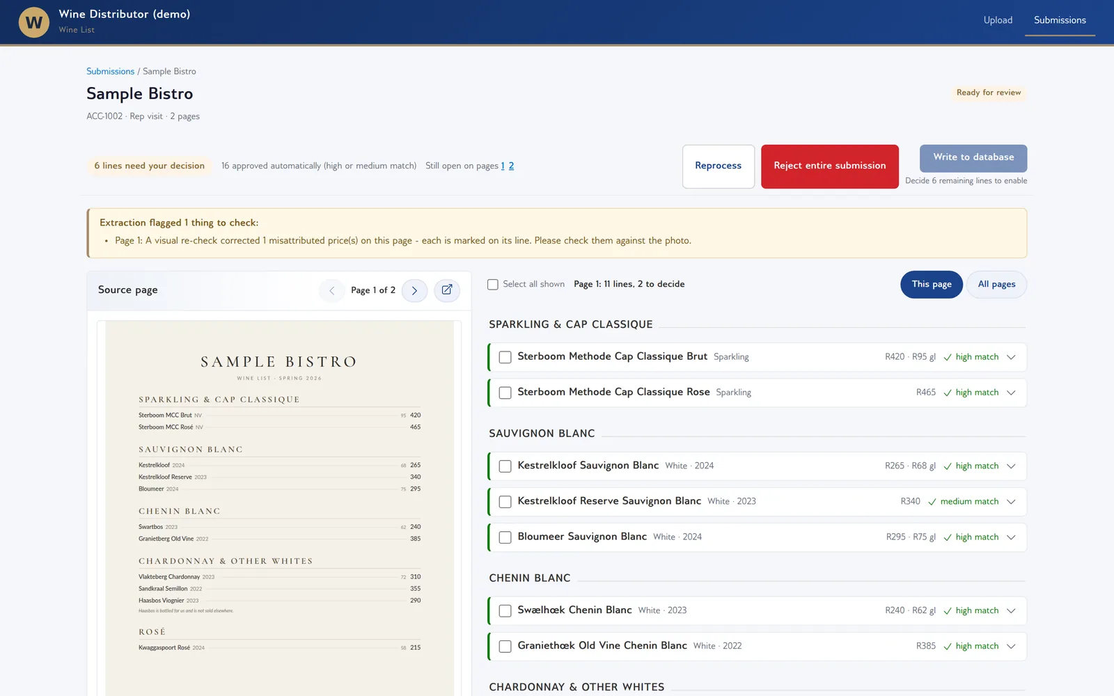This screenshot has width=1114, height=696.
Task: Expand the Sterboom Cap Classique Rose row chevron
Action: click(1011, 393)
